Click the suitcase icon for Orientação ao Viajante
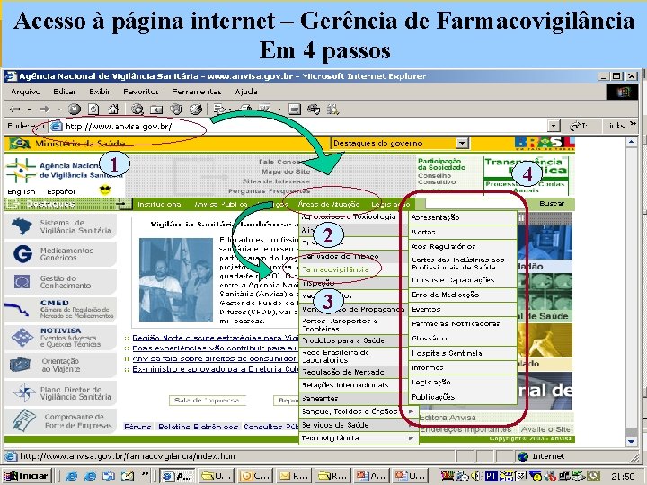Screen dimensions: 647x485 [x=20, y=365]
